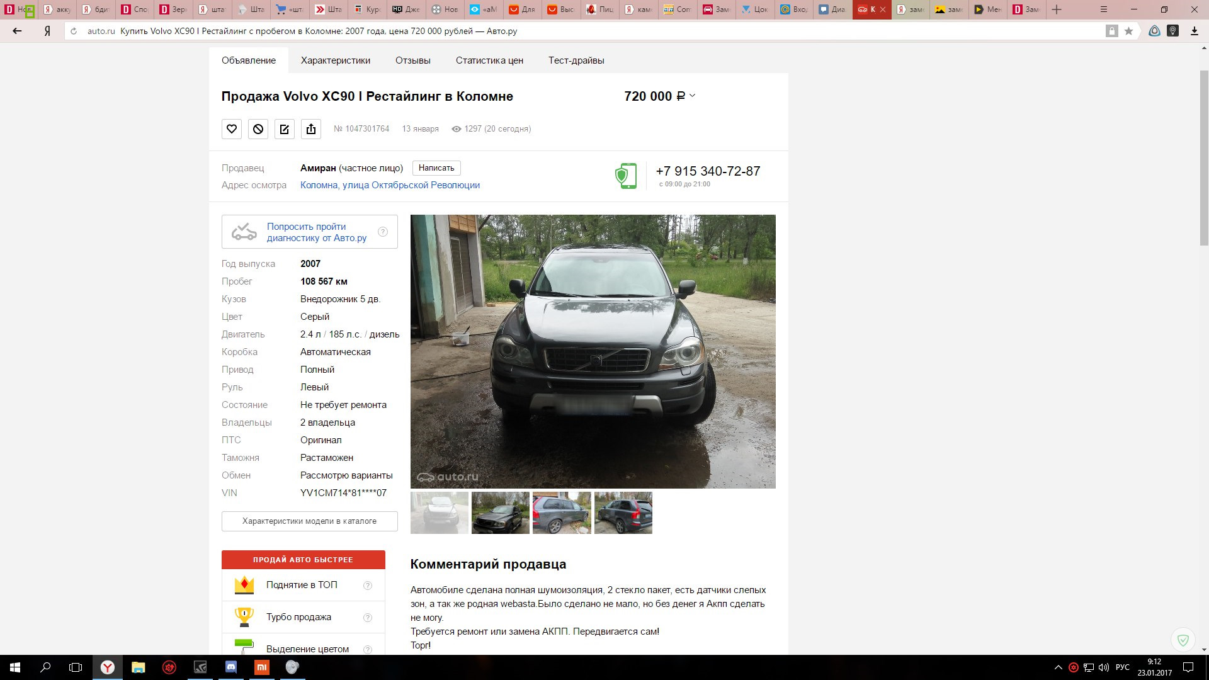
Task: Click the page vertical scrollbar
Action: point(1204,157)
